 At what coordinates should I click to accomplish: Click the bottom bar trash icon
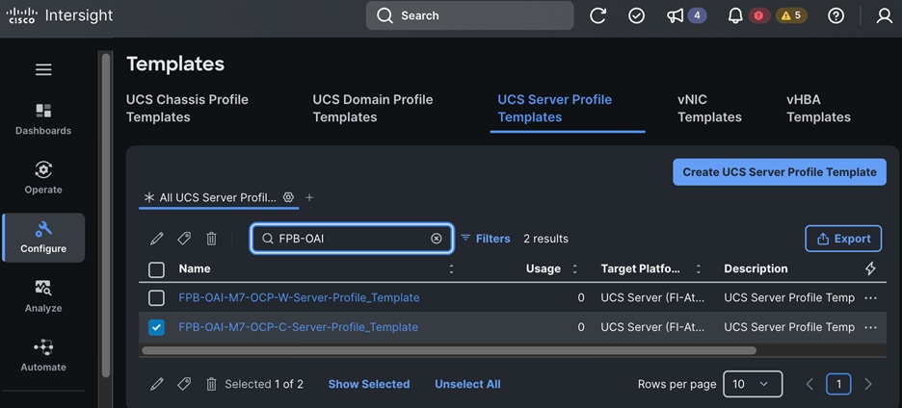212,384
